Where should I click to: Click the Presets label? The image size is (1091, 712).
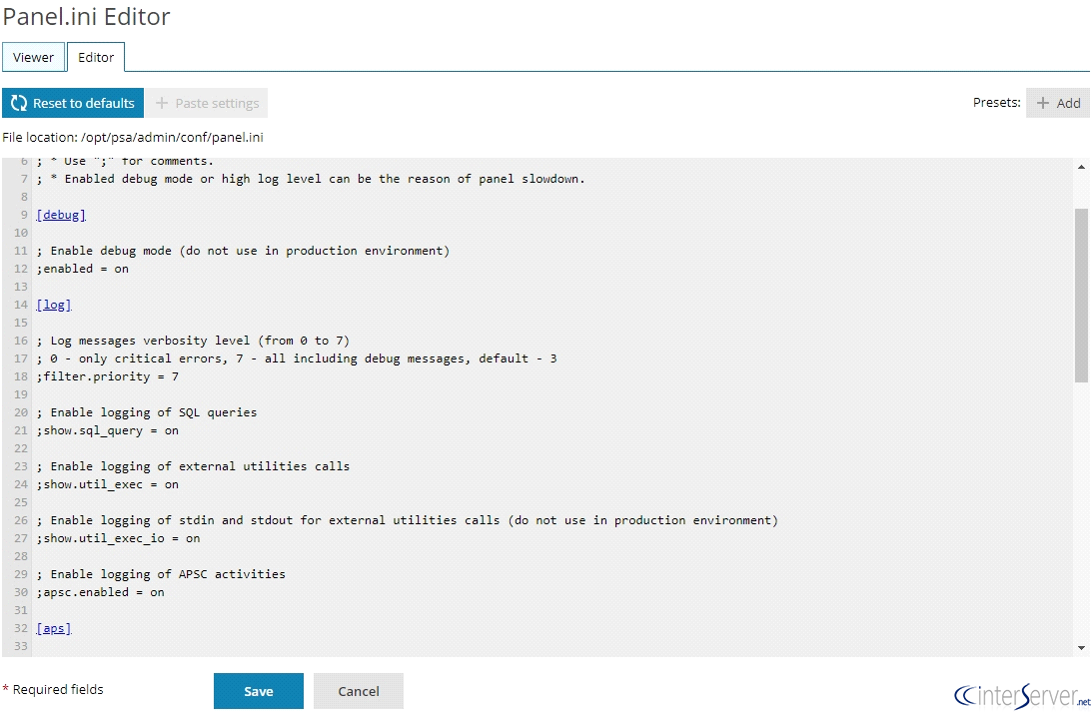996,102
